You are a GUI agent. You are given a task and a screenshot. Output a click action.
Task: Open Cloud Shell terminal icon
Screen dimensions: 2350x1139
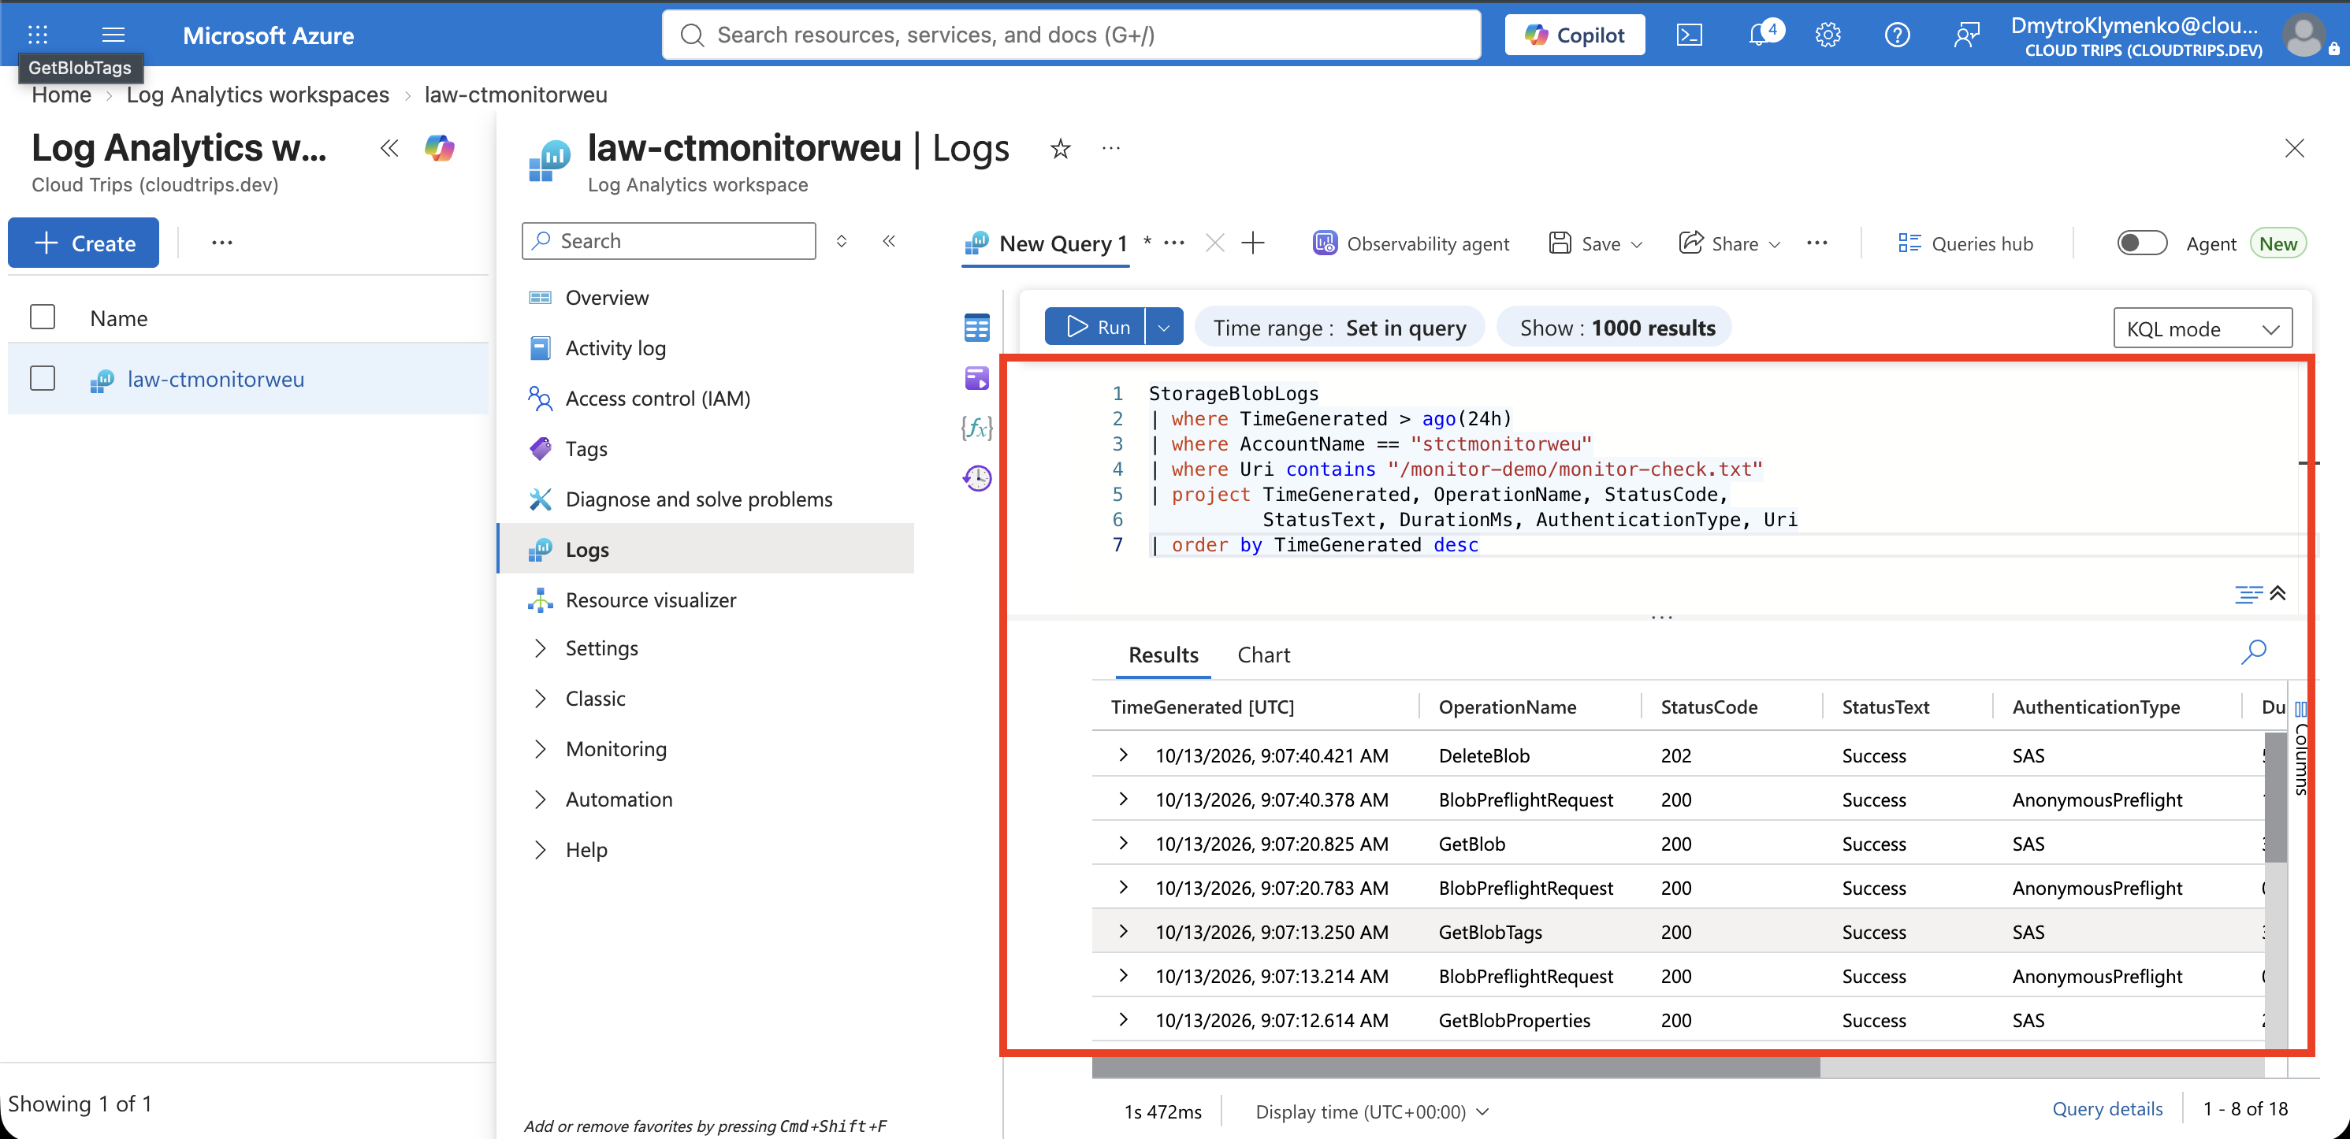point(1689,35)
